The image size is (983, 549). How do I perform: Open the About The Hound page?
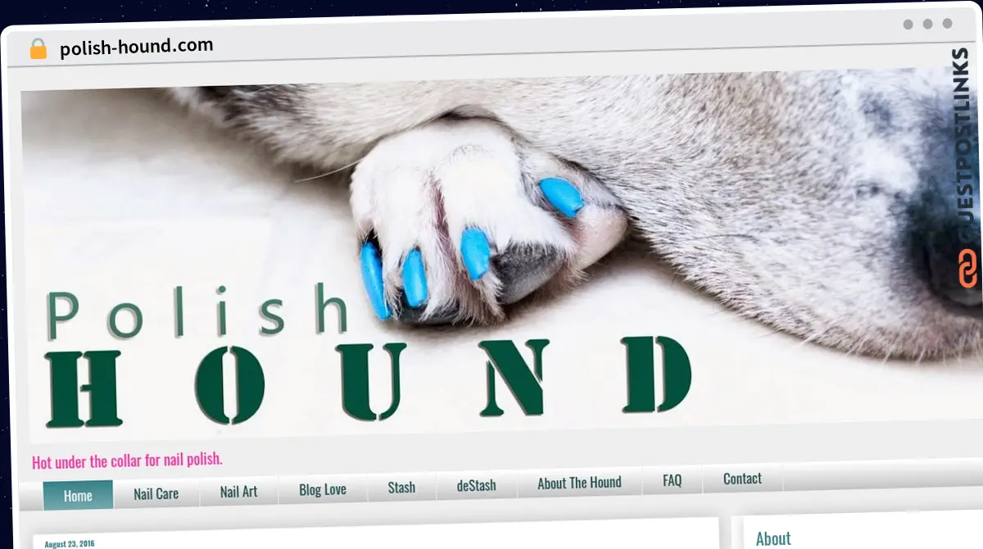(579, 483)
